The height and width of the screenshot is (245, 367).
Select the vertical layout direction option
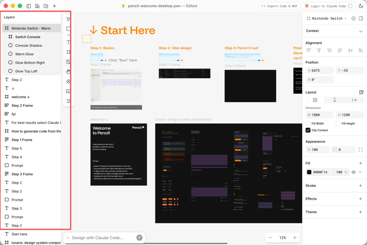[x=335, y=100]
